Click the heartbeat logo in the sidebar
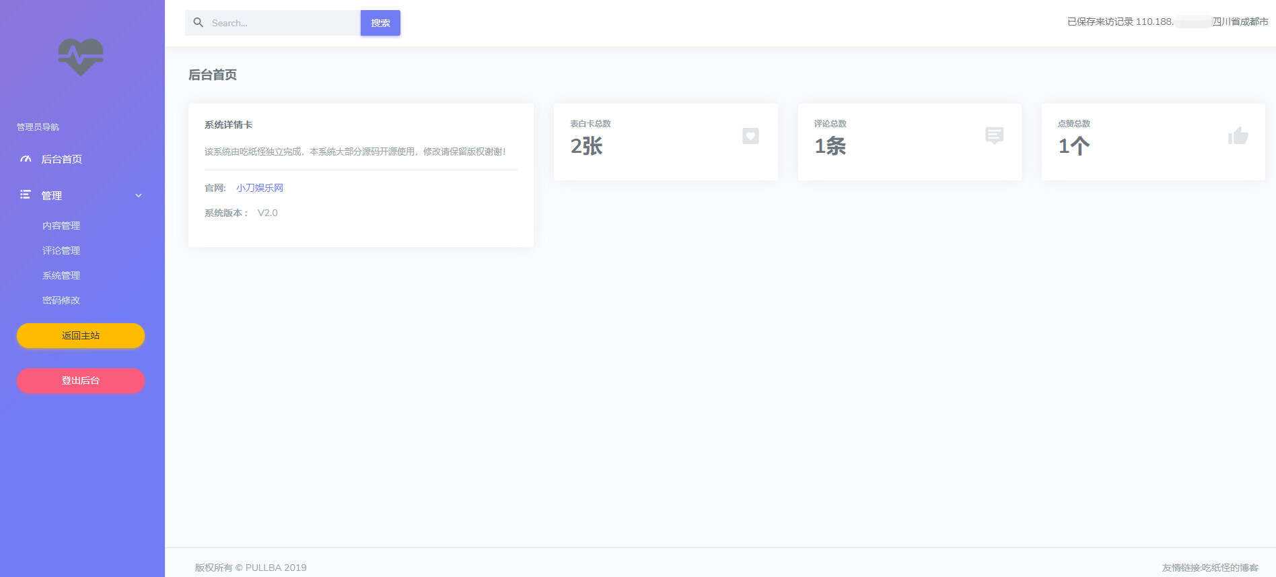 pyautogui.click(x=81, y=57)
